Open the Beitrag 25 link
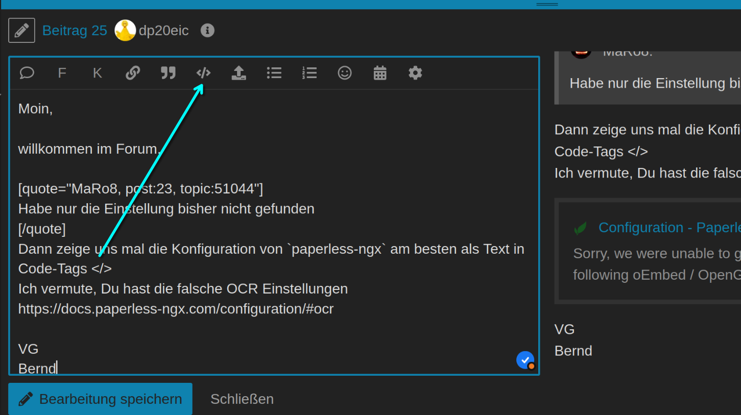Screen dimensions: 741x415 pyautogui.click(x=75, y=31)
